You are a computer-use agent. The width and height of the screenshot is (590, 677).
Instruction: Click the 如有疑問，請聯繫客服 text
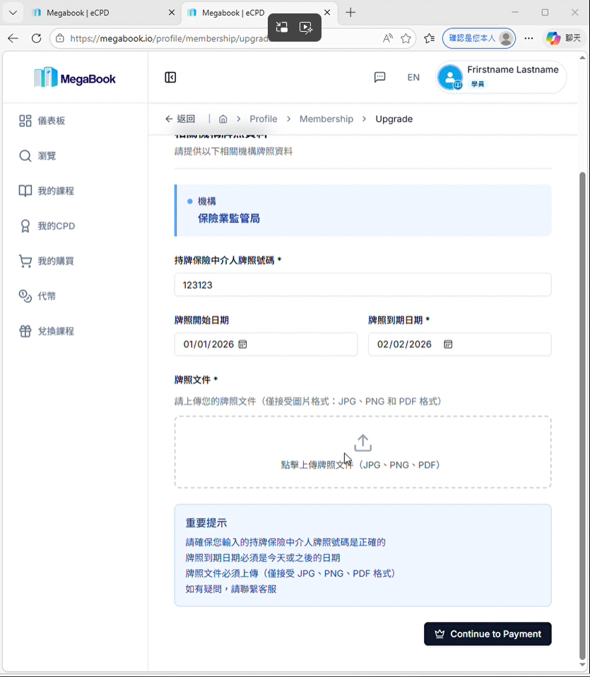tap(231, 589)
